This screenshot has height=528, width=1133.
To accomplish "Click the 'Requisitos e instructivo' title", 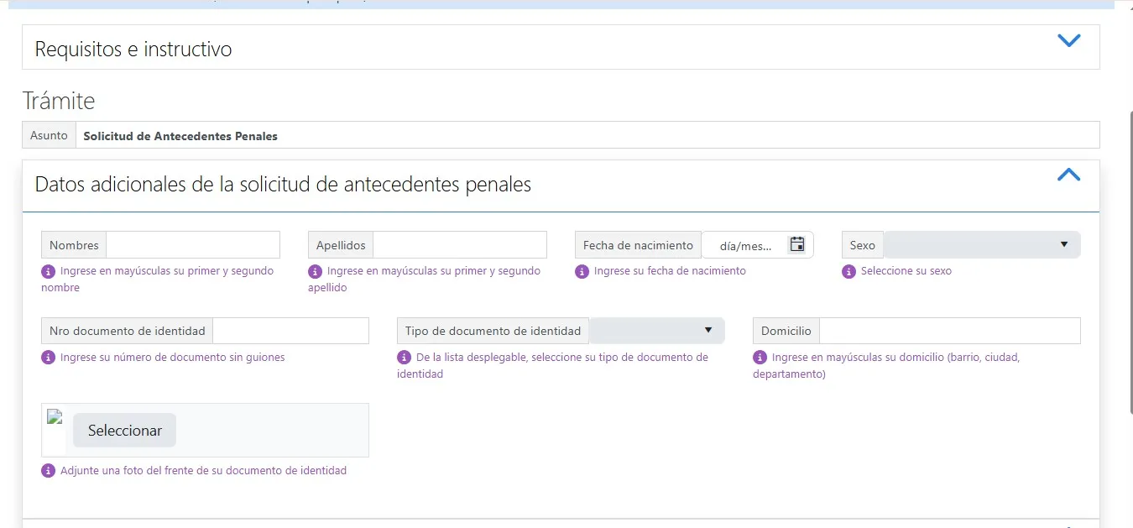I will pos(133,49).
